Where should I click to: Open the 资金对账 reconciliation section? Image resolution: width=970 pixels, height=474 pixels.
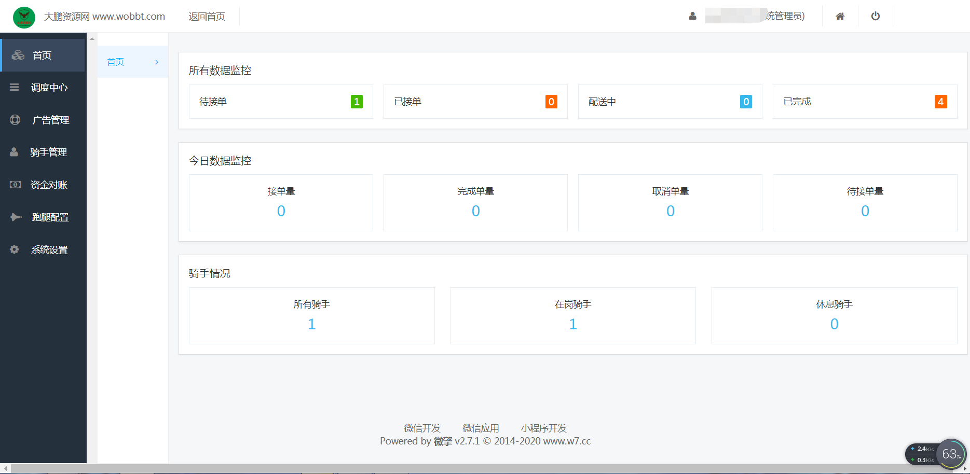pyautogui.click(x=49, y=185)
